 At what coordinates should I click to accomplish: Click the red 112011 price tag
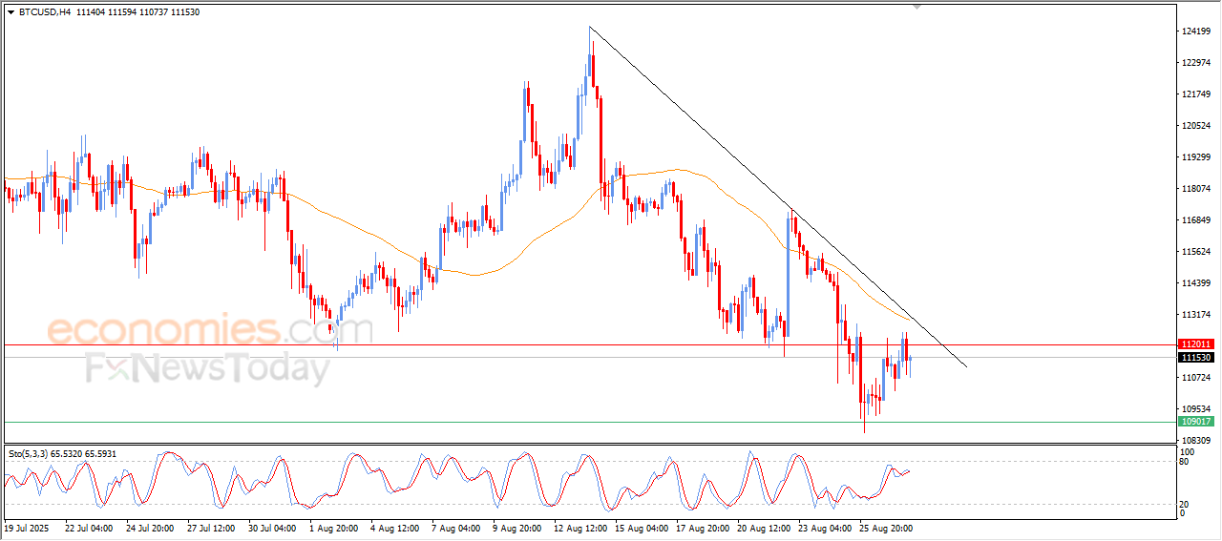click(x=1196, y=343)
